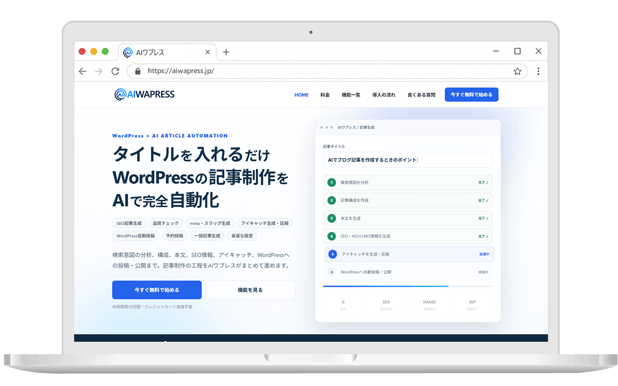The height and width of the screenshot is (386, 618).
Task: Click the padlock icon in address bar
Action: point(138,72)
